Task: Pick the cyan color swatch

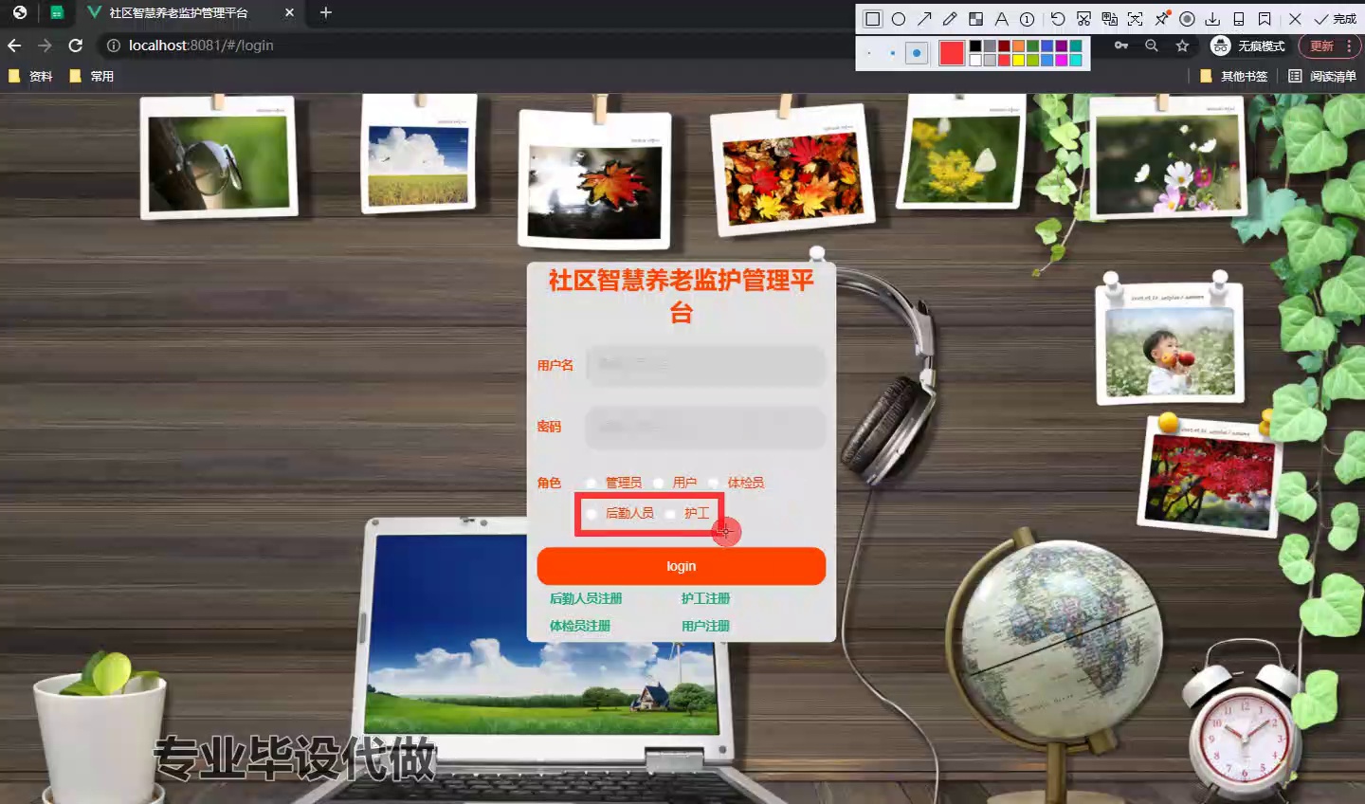Action: (x=1076, y=60)
